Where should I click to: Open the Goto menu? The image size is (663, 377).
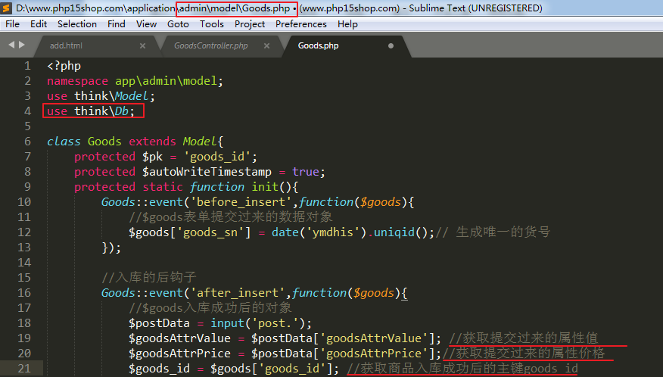[178, 24]
